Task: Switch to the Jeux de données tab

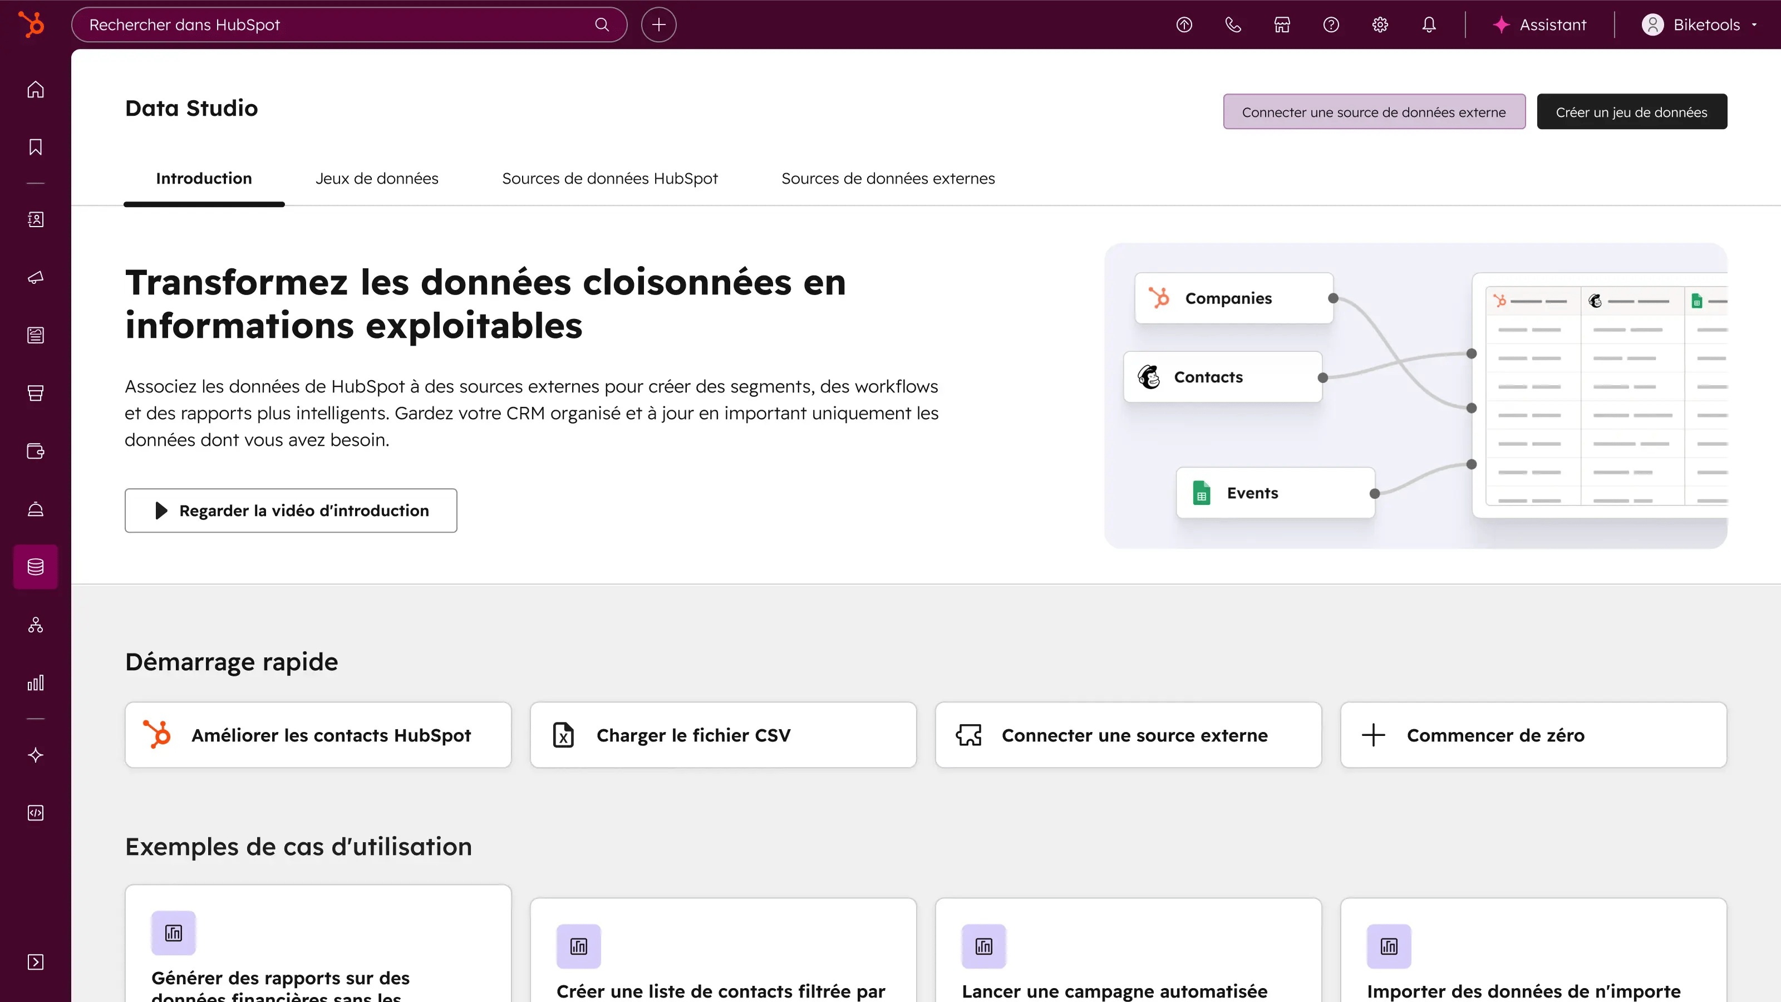Action: tap(377, 178)
